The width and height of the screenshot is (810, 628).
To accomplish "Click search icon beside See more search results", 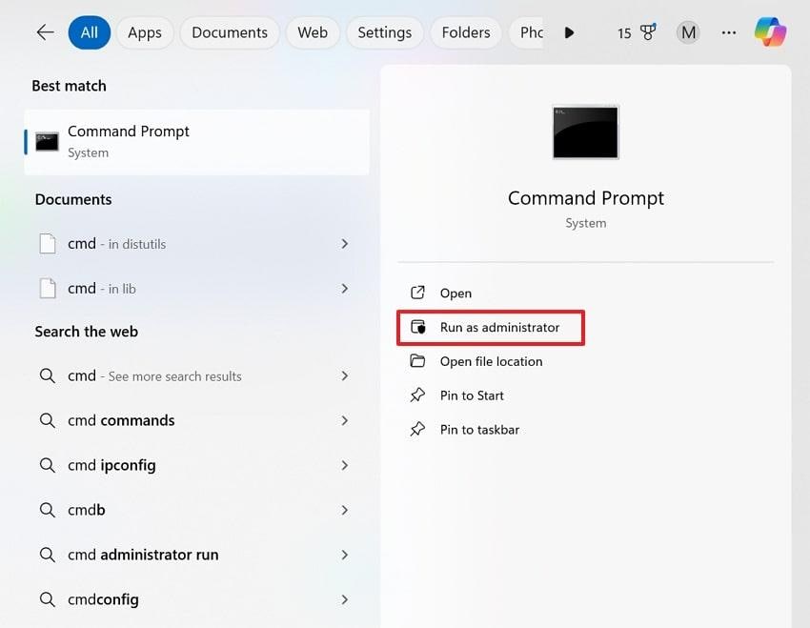I will pyautogui.click(x=47, y=376).
